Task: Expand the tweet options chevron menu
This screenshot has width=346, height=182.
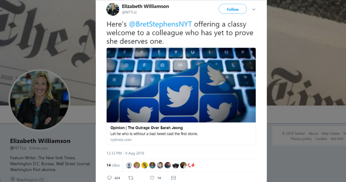Action: point(254,9)
